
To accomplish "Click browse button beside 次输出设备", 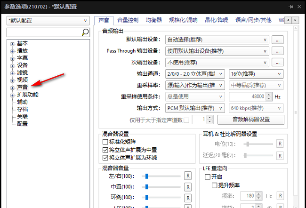I will point(278,62).
